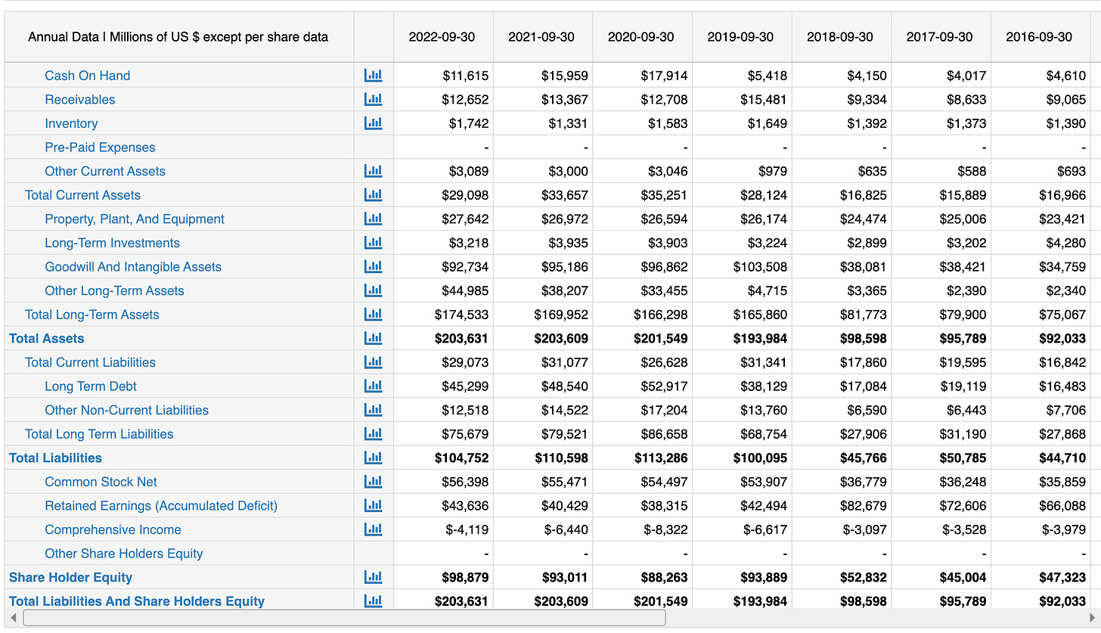Open chart icon for Total Liabilities And Share Holders Equity
Viewport: 1101px width, 633px height.
(373, 601)
